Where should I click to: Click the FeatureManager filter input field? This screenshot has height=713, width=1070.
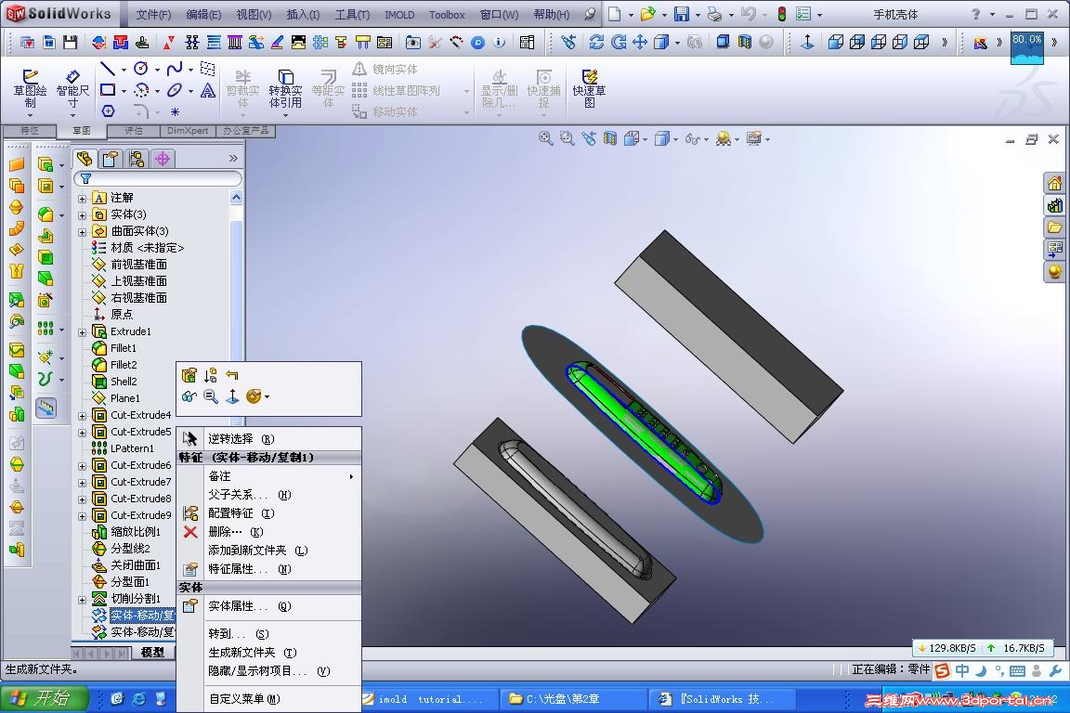pyautogui.click(x=160, y=179)
